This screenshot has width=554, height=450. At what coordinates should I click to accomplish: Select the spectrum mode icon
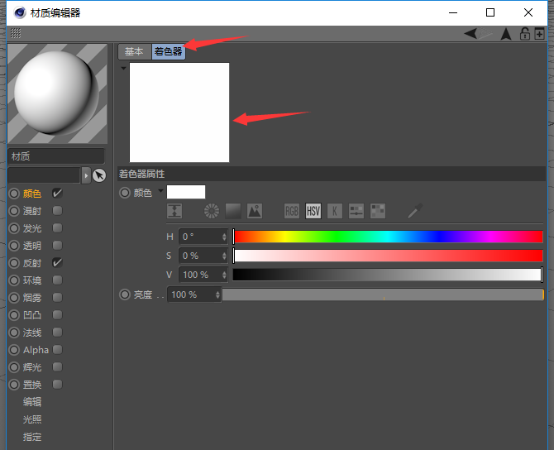click(x=233, y=211)
